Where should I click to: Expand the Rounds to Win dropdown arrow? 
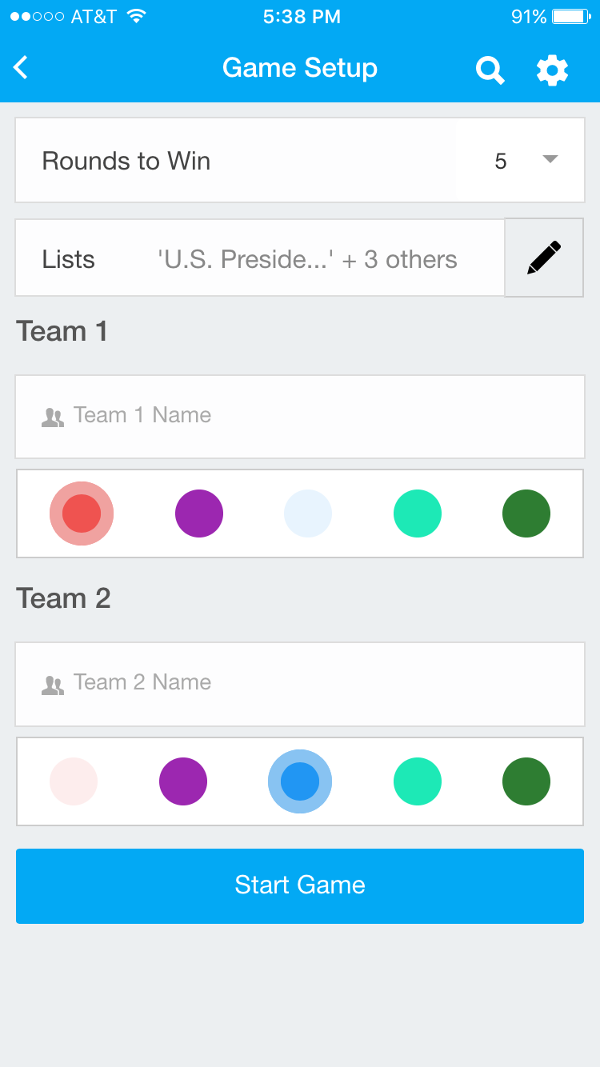[x=550, y=159]
